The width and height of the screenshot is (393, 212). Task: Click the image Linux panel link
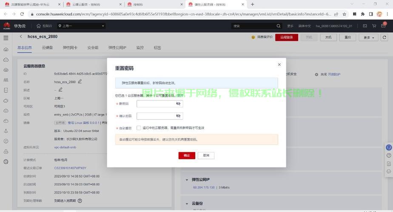pos(83,123)
